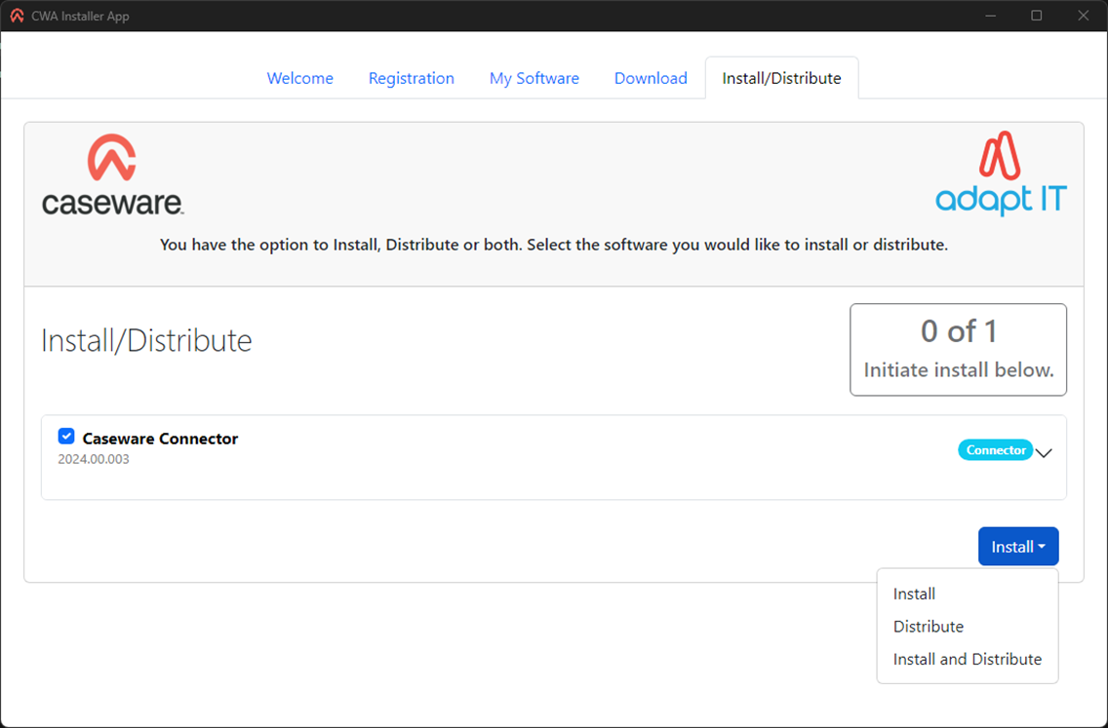Click the cyan Connector badge
Image resolution: width=1108 pixels, height=728 pixels.
click(x=995, y=450)
